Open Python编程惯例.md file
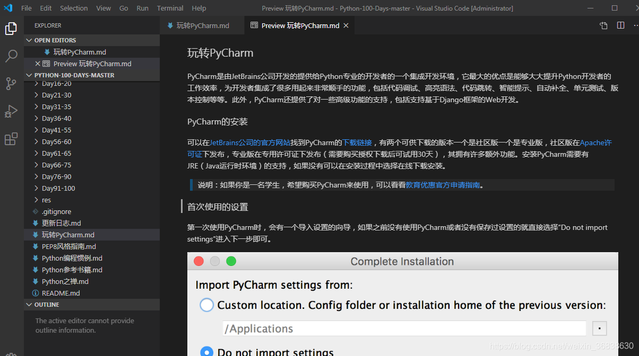 point(92,258)
